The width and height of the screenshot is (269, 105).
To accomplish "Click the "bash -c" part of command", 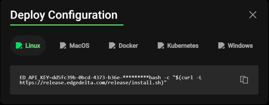I will tap(159, 78).
